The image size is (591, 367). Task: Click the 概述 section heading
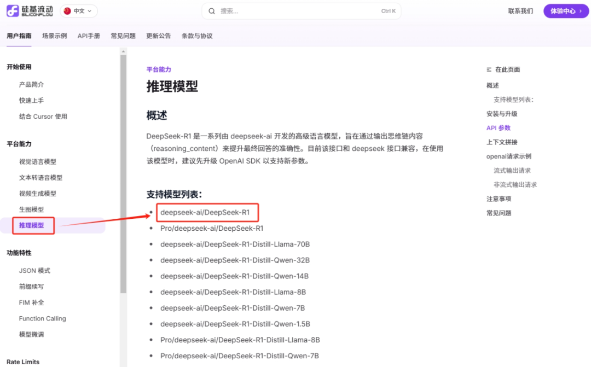click(157, 115)
